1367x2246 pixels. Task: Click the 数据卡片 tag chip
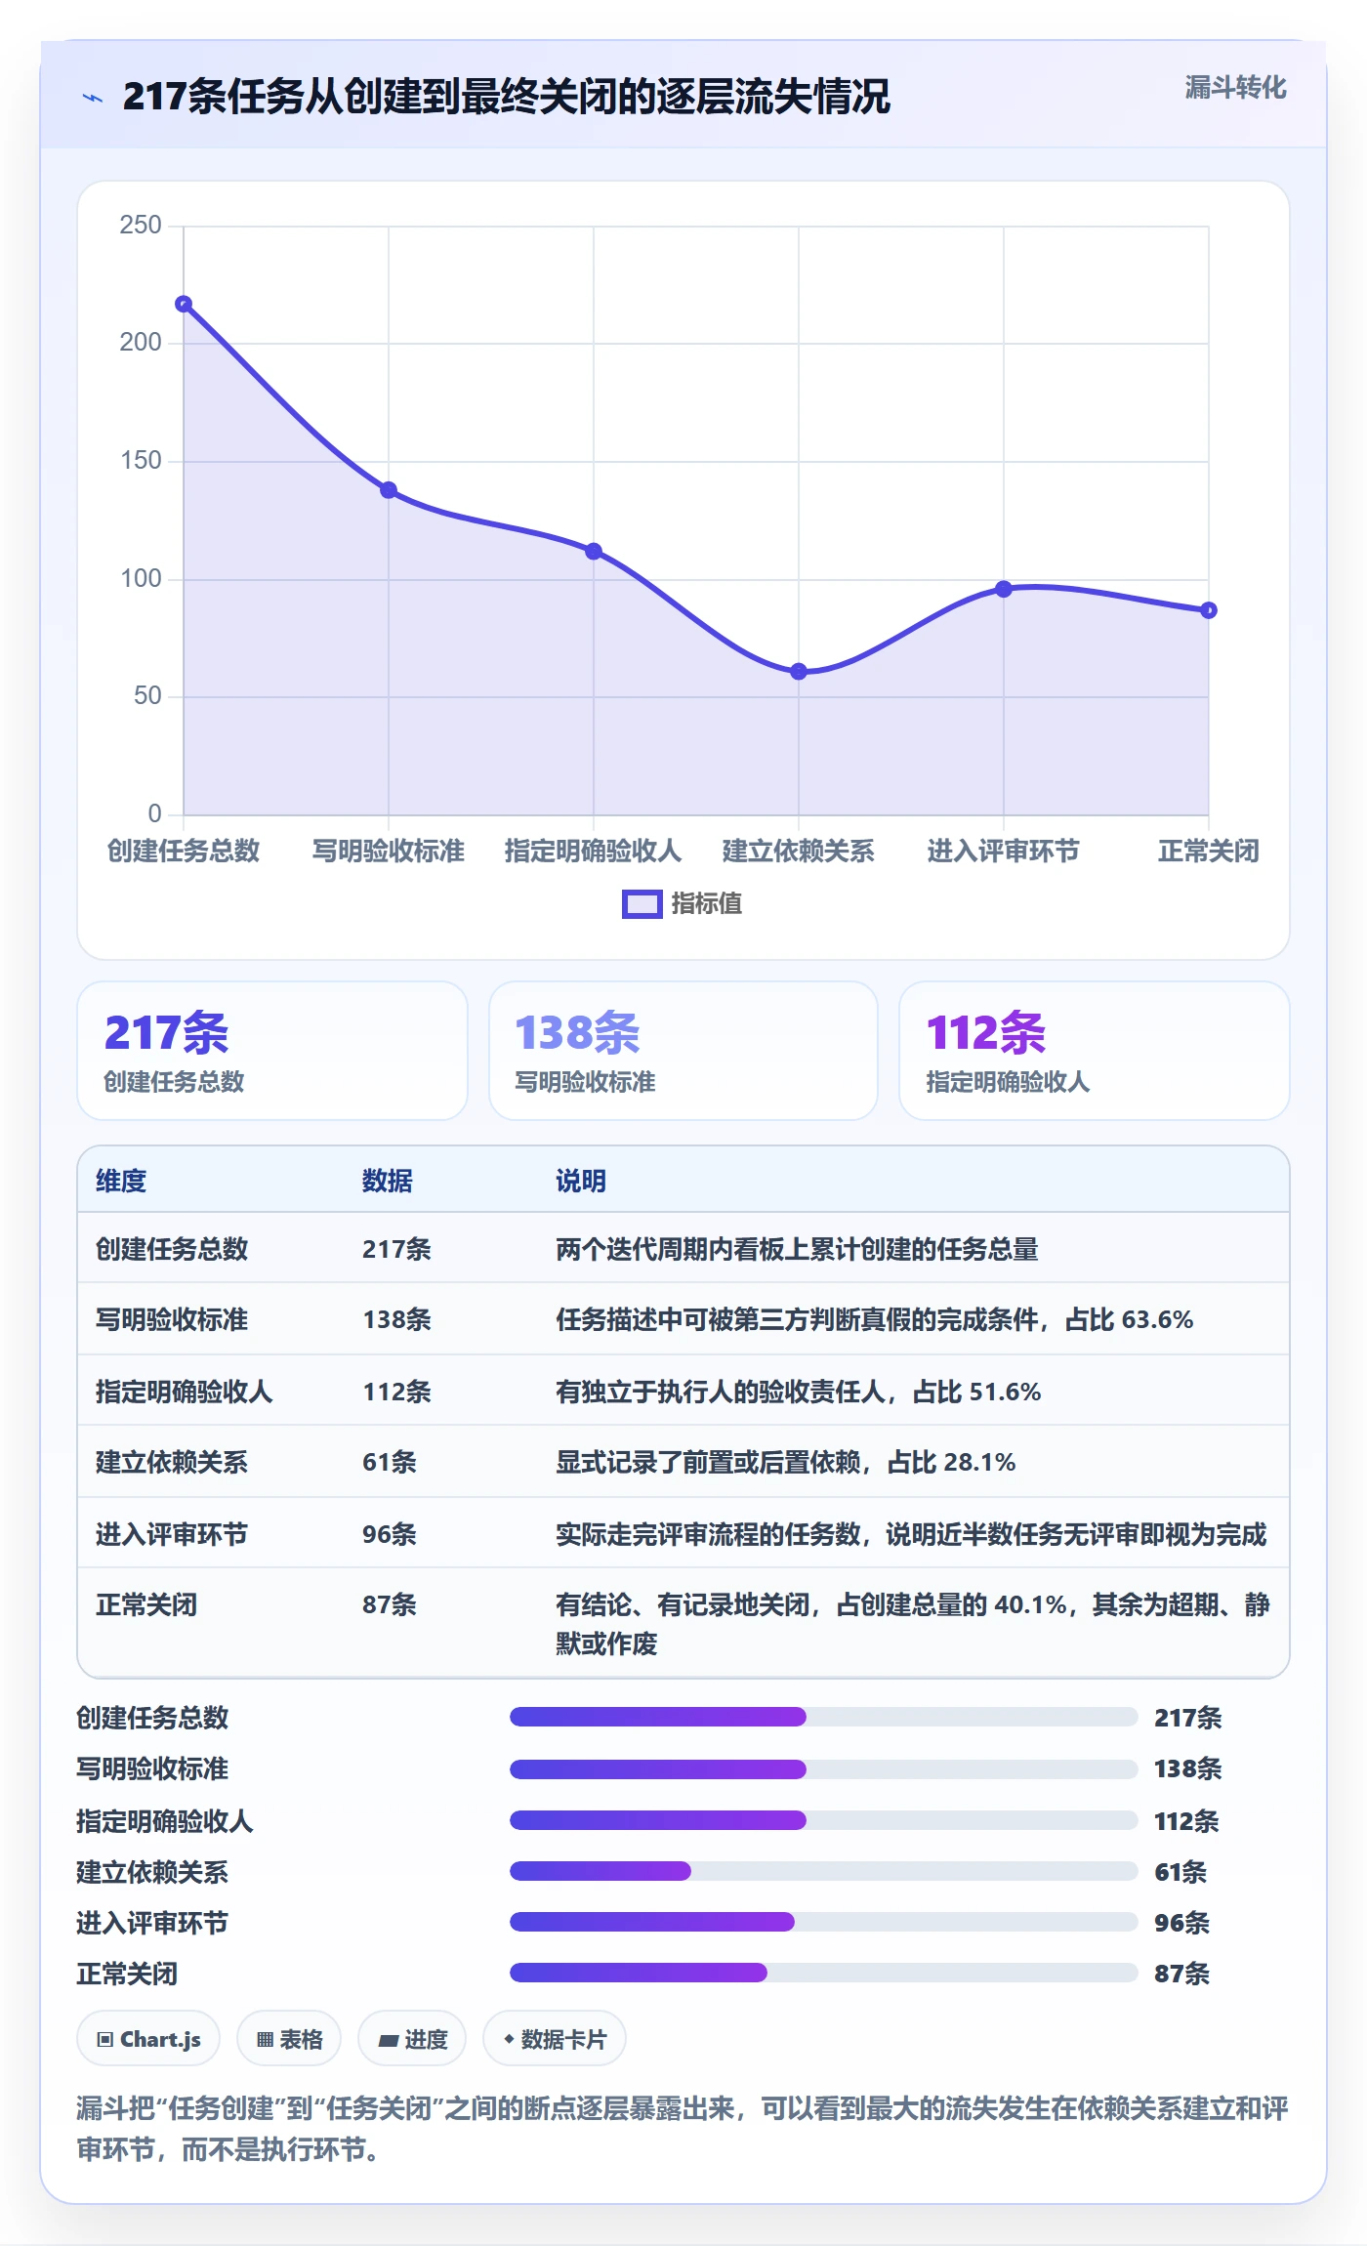555,2039
